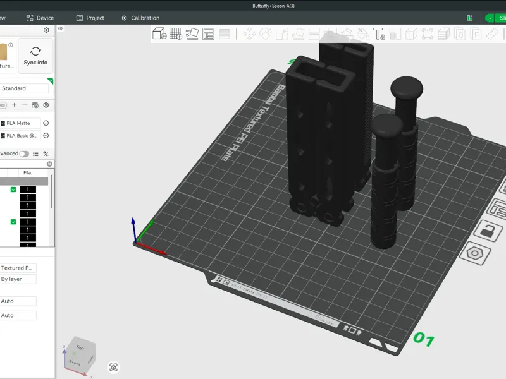Open the Device tab
This screenshot has height=379, width=506.
pos(40,18)
